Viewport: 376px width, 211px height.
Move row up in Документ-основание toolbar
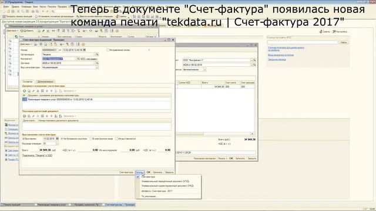47,91
